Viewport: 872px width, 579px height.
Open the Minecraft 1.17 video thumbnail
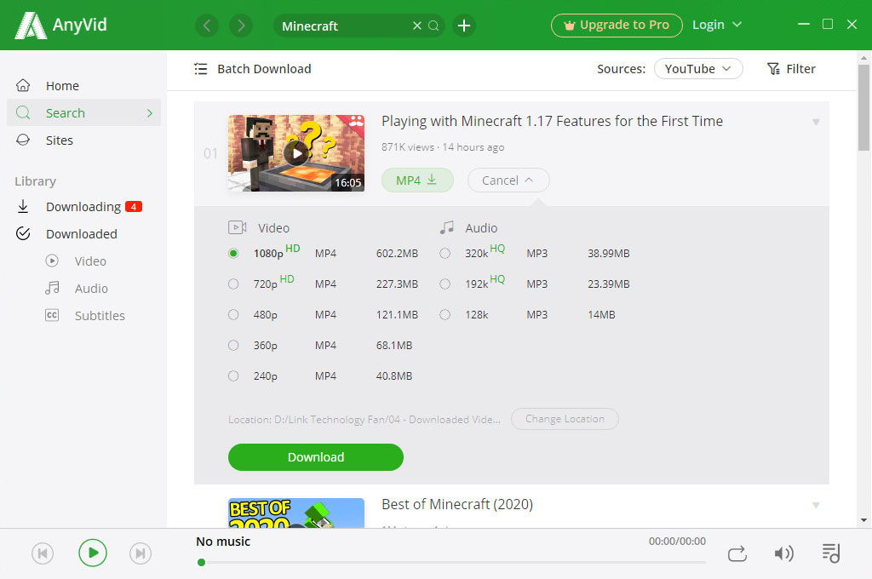pyautogui.click(x=296, y=153)
